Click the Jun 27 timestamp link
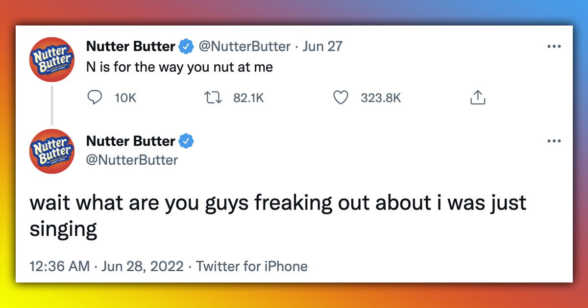Viewport: 588px width, 308px height. (x=322, y=46)
